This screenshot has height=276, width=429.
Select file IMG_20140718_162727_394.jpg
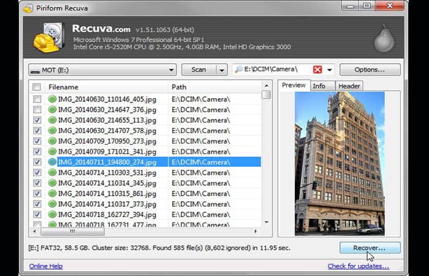coord(107,215)
